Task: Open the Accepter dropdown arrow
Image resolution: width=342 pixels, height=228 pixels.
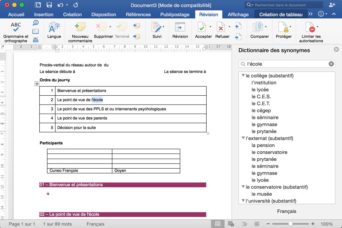Action: click(210, 27)
